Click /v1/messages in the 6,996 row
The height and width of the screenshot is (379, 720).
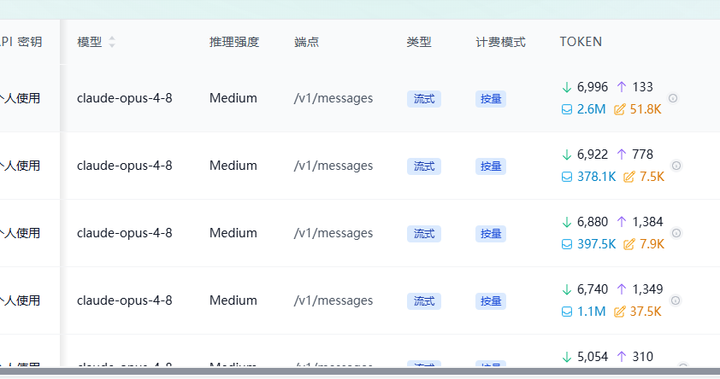pos(333,98)
